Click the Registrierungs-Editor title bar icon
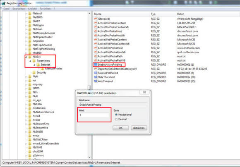 [x=4, y=3]
